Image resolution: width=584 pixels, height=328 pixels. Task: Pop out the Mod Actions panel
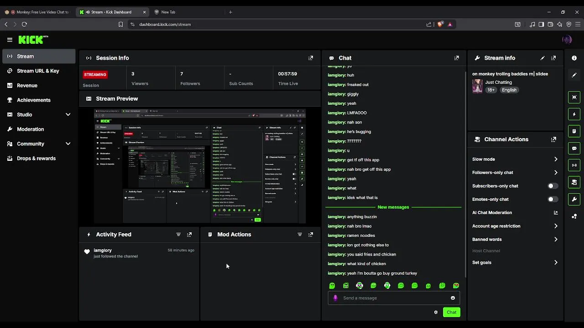coord(311,234)
